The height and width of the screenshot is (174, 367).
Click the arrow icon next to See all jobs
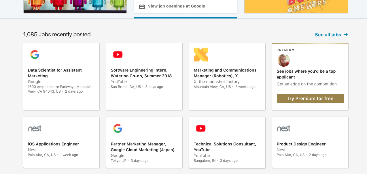345,35
